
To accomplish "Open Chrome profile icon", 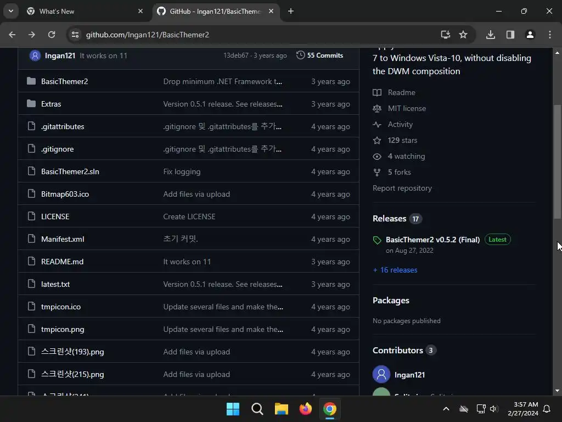I will click(530, 35).
